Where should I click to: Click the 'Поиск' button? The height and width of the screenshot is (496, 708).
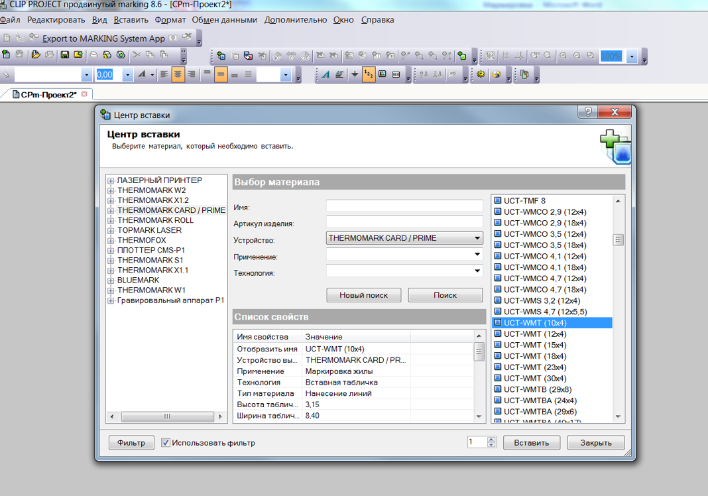(x=445, y=295)
